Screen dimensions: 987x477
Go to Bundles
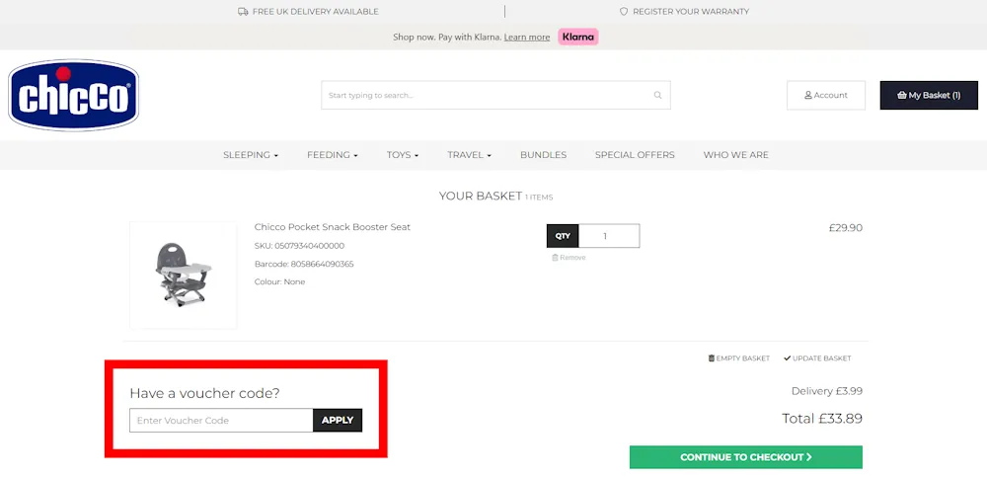543,155
